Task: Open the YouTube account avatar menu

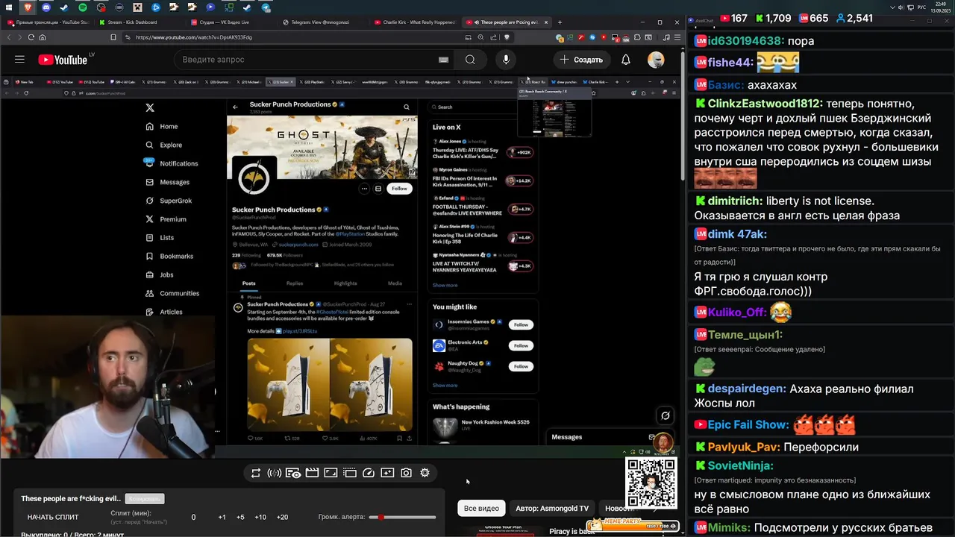Action: pyautogui.click(x=656, y=60)
